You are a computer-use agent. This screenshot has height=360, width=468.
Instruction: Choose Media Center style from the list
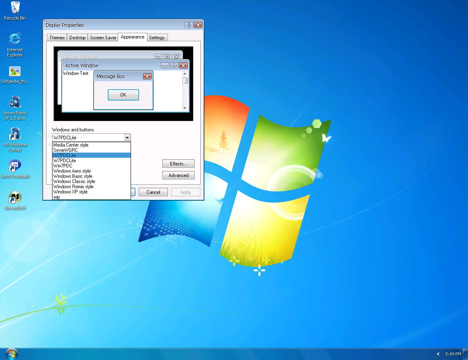tap(91, 145)
